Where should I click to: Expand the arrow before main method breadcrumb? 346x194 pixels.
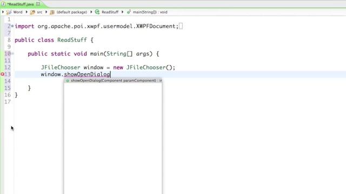pos(123,12)
